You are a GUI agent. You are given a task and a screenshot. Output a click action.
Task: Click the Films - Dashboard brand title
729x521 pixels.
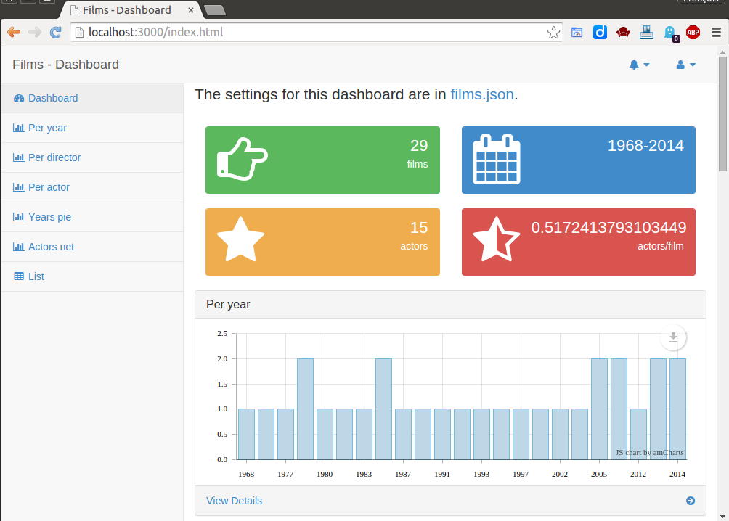(x=65, y=65)
